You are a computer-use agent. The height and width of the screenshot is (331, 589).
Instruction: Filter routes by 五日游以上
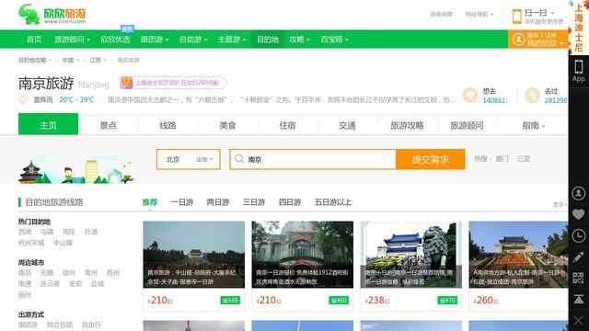pyautogui.click(x=333, y=202)
